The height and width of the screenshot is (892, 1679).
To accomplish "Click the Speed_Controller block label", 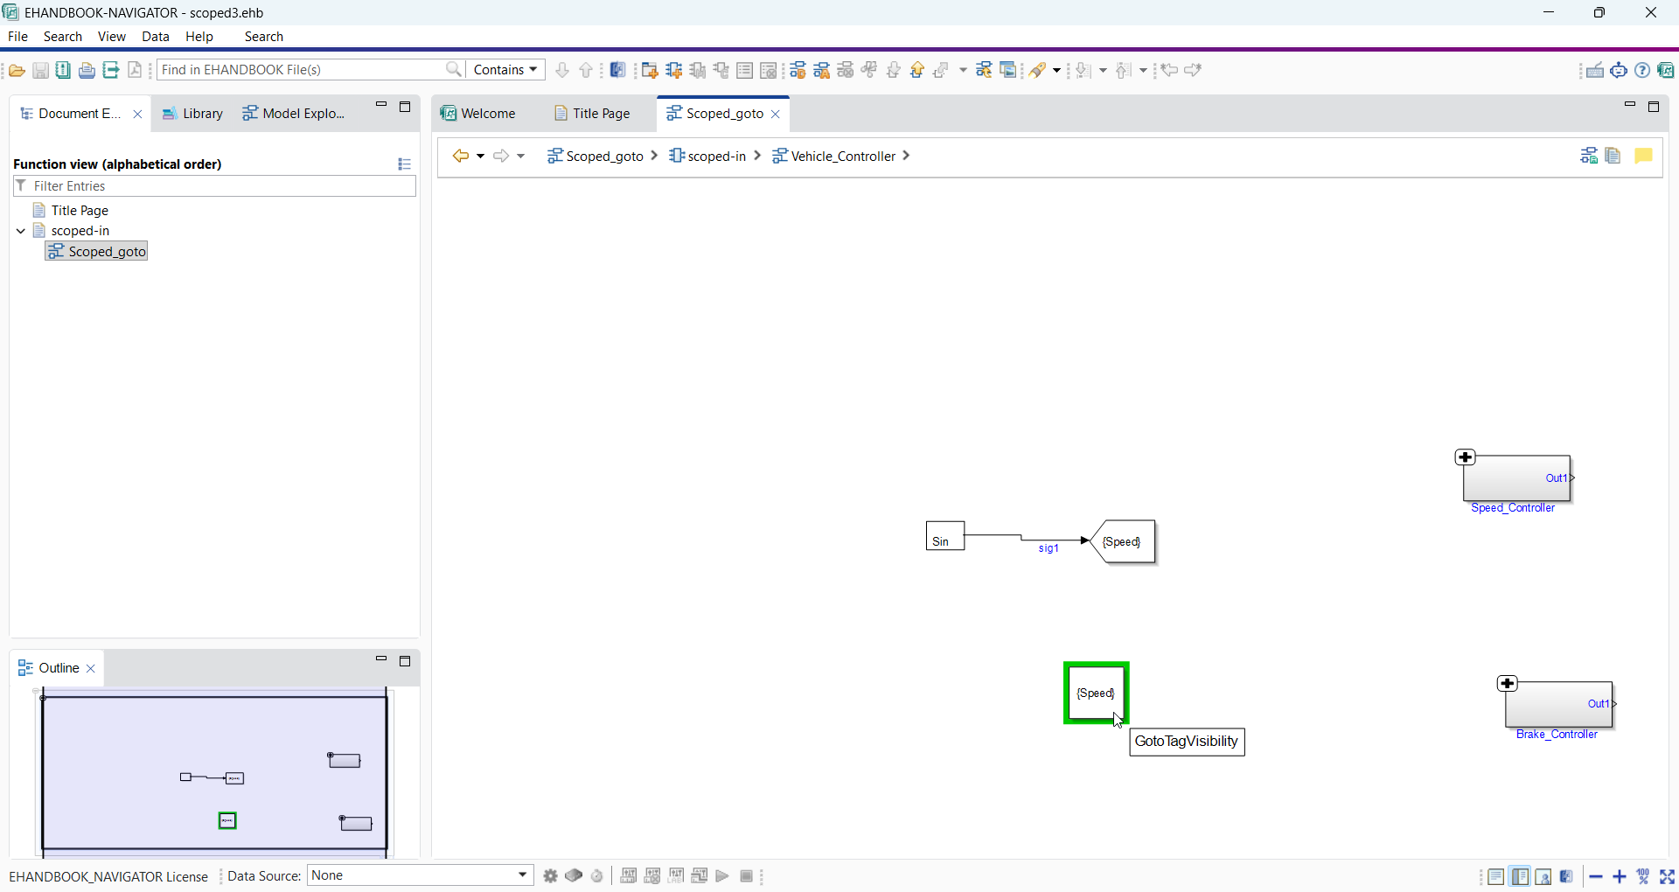I will tap(1513, 508).
